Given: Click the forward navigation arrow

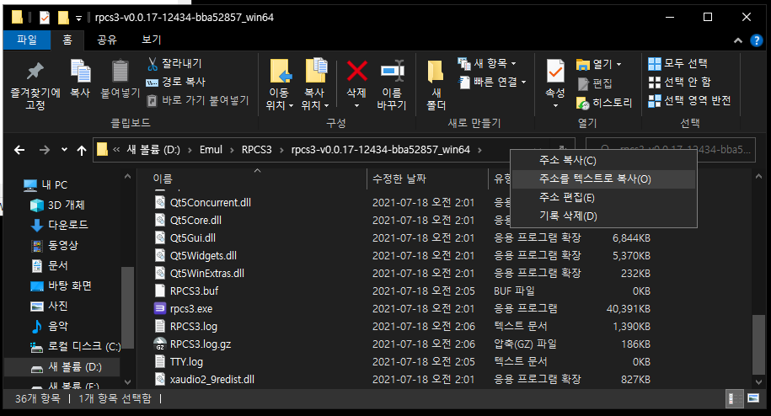Looking at the screenshot, I should [x=45, y=150].
